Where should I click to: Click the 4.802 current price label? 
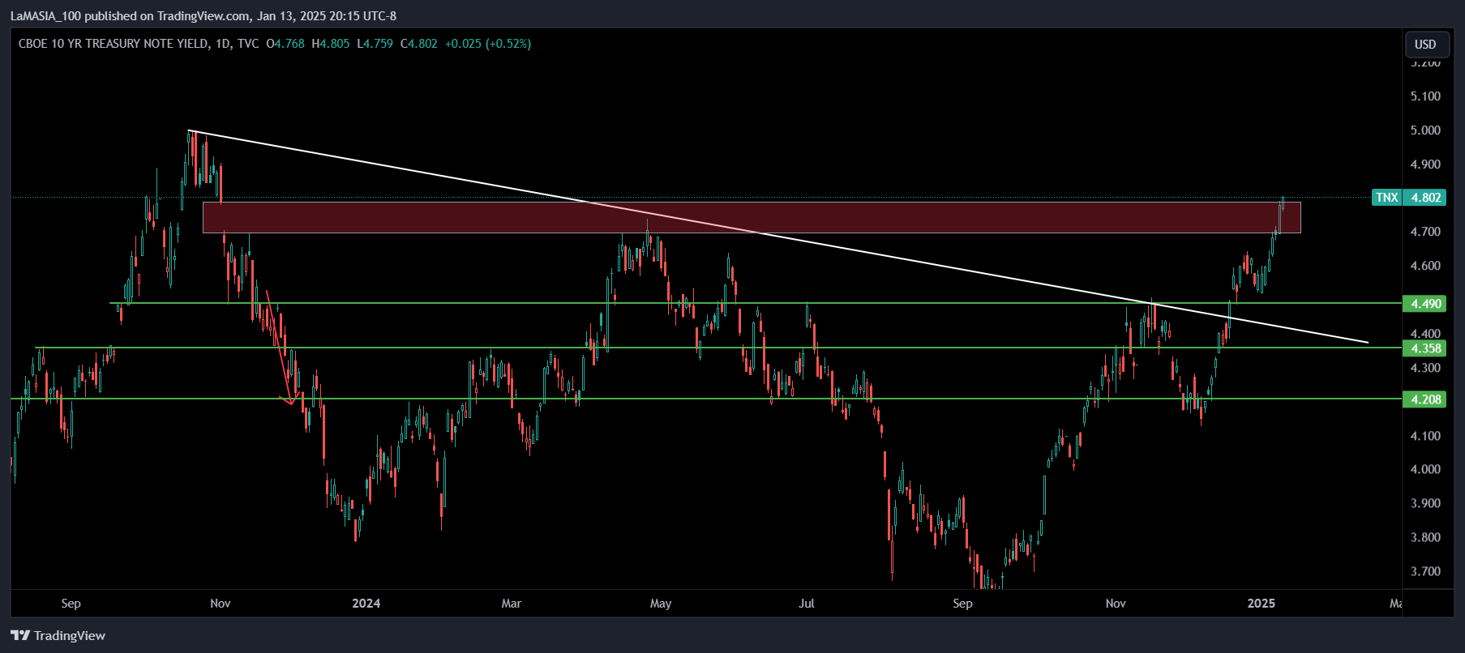click(1425, 198)
